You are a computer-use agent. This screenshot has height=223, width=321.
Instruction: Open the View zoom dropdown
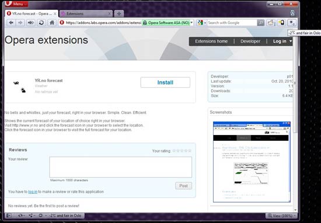point(281,215)
